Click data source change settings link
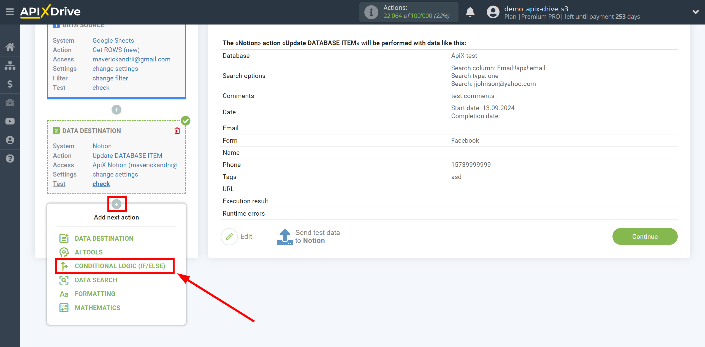The width and height of the screenshot is (705, 347). point(115,69)
